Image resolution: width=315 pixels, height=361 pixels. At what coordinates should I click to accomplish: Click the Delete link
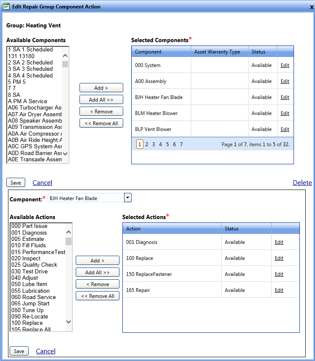(x=302, y=182)
